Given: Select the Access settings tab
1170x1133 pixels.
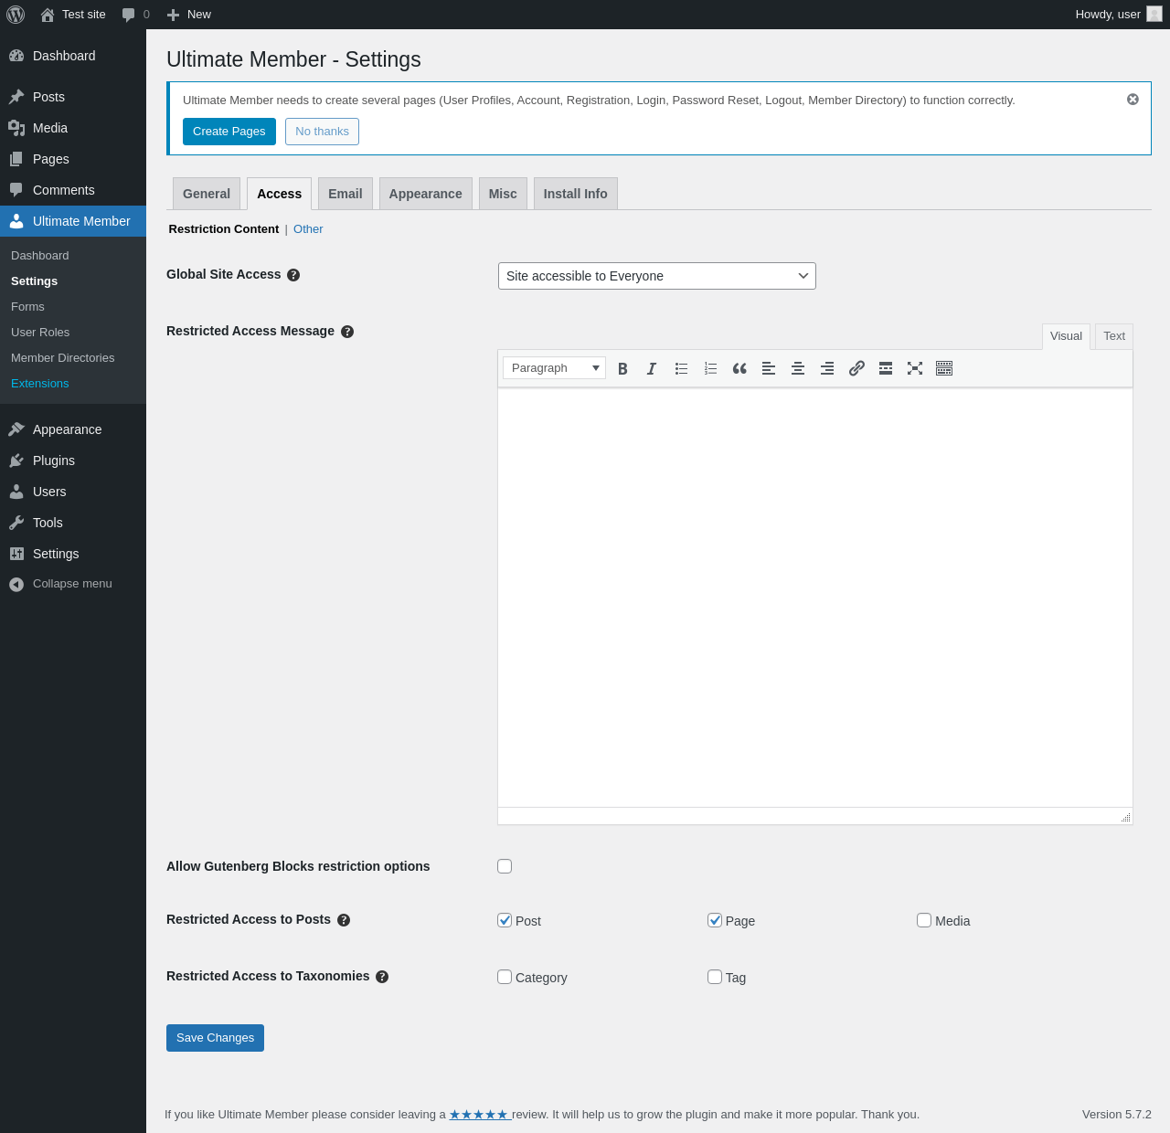Looking at the screenshot, I should (279, 194).
